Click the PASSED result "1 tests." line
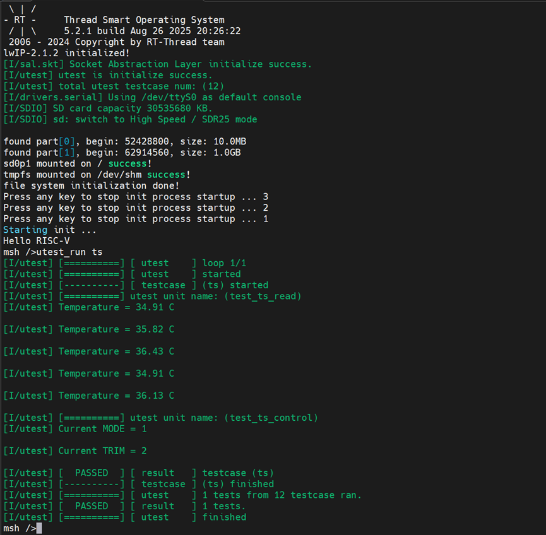This screenshot has width=546, height=535. 124,506
